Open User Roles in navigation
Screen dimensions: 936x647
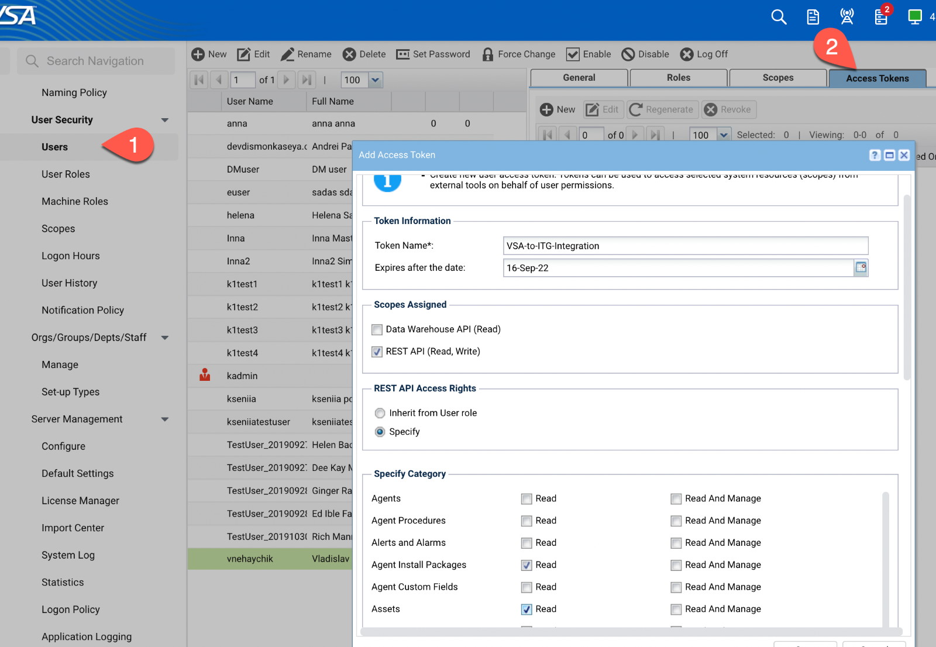[x=66, y=174]
